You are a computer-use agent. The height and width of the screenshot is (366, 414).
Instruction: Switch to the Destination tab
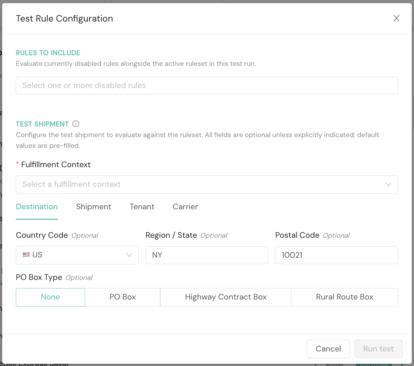tap(37, 207)
